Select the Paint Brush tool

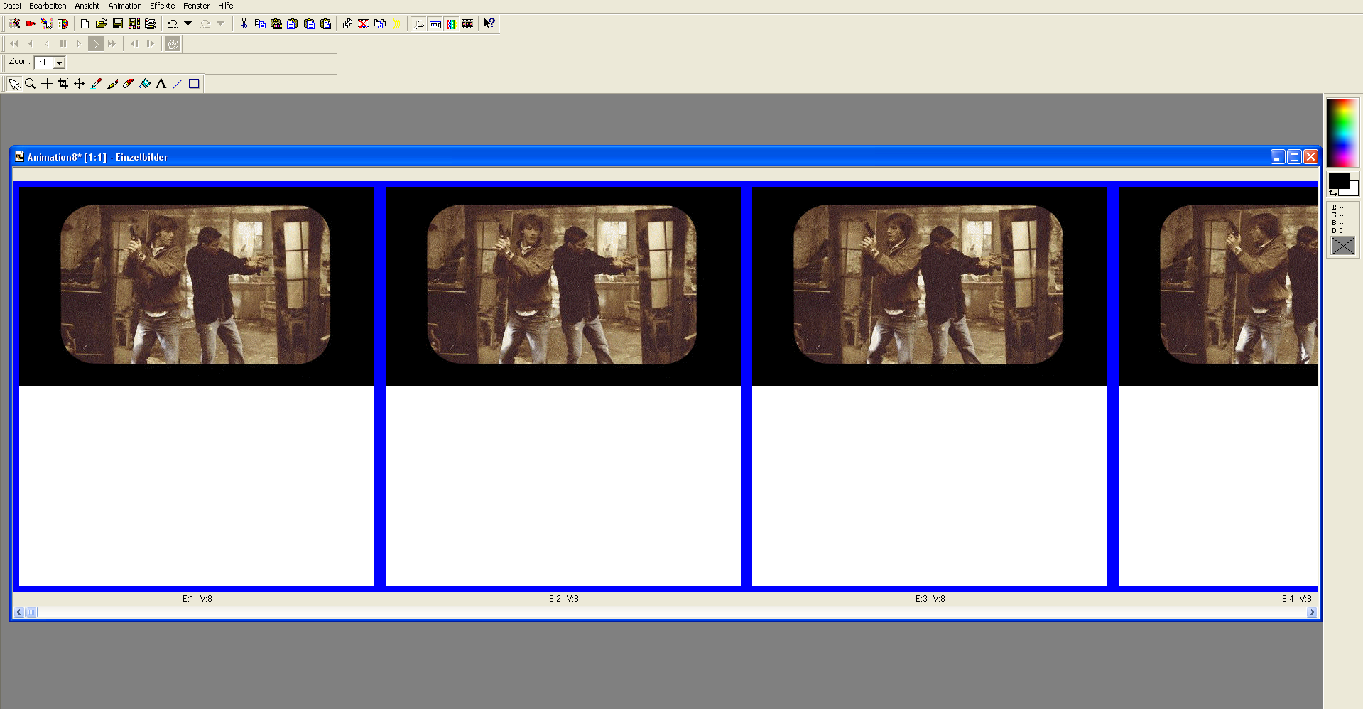pos(112,84)
